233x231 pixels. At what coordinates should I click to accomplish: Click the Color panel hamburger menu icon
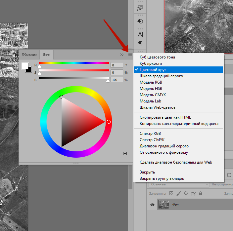(130, 55)
